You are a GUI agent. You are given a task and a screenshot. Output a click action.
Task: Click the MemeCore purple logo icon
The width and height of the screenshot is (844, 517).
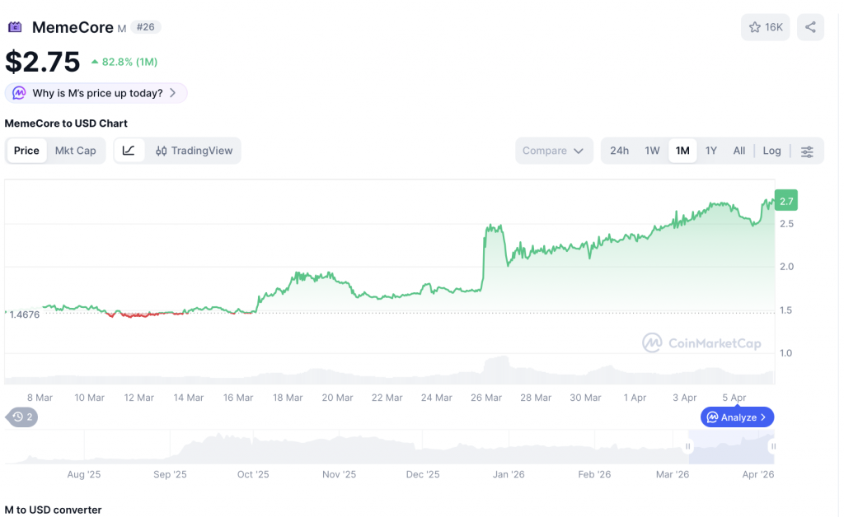[15, 27]
